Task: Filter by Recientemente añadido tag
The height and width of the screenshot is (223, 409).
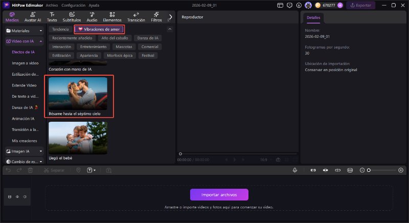Action: click(72, 38)
